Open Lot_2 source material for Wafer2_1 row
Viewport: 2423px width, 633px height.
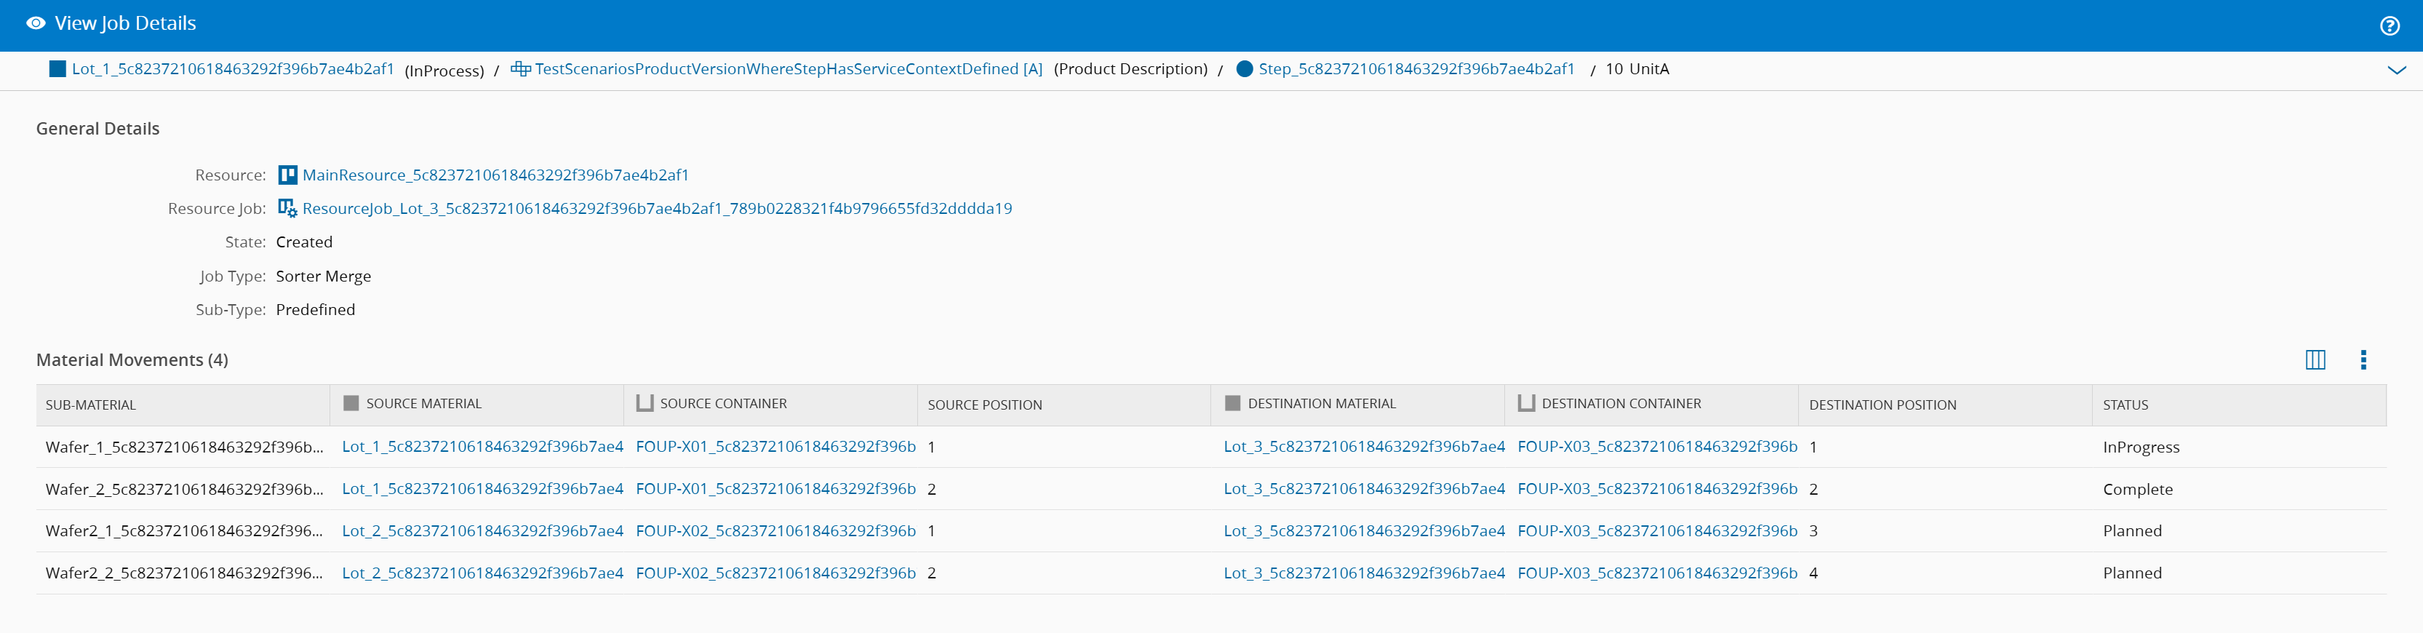pos(482,530)
